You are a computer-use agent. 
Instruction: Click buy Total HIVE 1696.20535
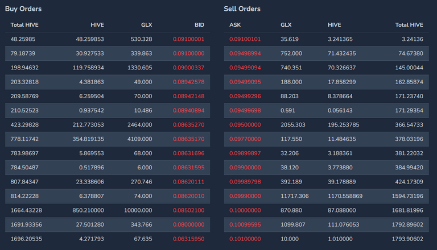[26, 239]
